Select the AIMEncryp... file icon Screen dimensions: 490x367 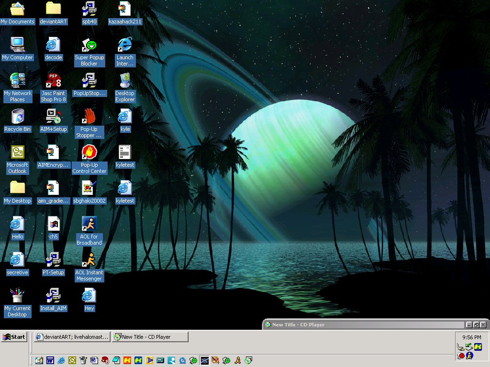pyautogui.click(x=54, y=157)
